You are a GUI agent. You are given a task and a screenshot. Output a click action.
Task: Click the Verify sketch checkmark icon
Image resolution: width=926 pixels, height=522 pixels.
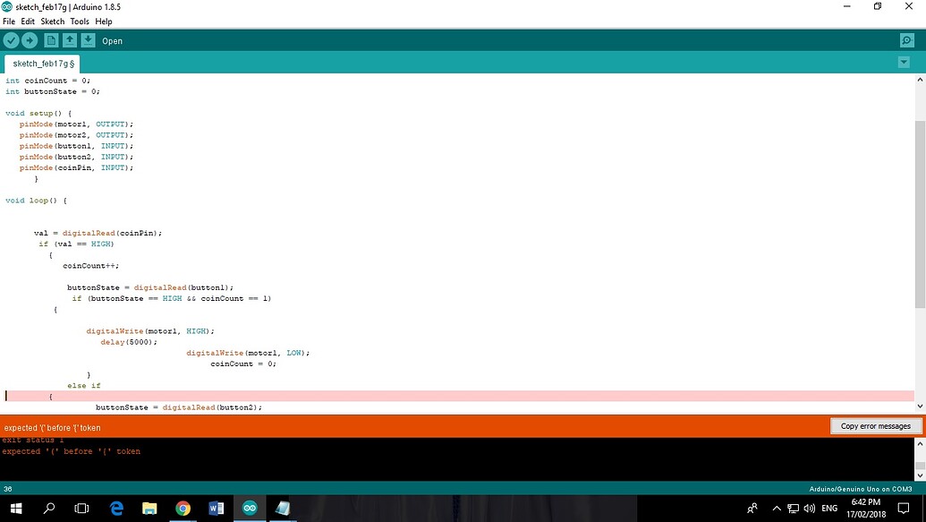click(x=11, y=39)
